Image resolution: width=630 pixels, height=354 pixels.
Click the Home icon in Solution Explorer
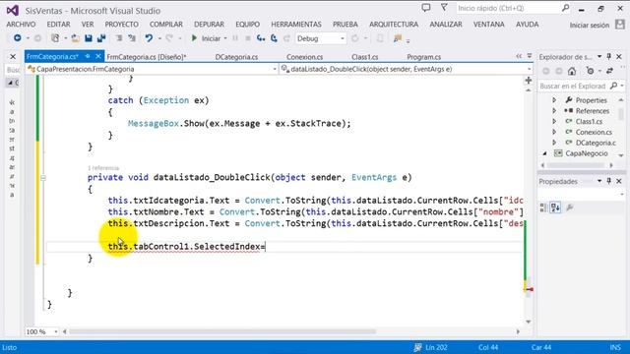click(x=572, y=71)
